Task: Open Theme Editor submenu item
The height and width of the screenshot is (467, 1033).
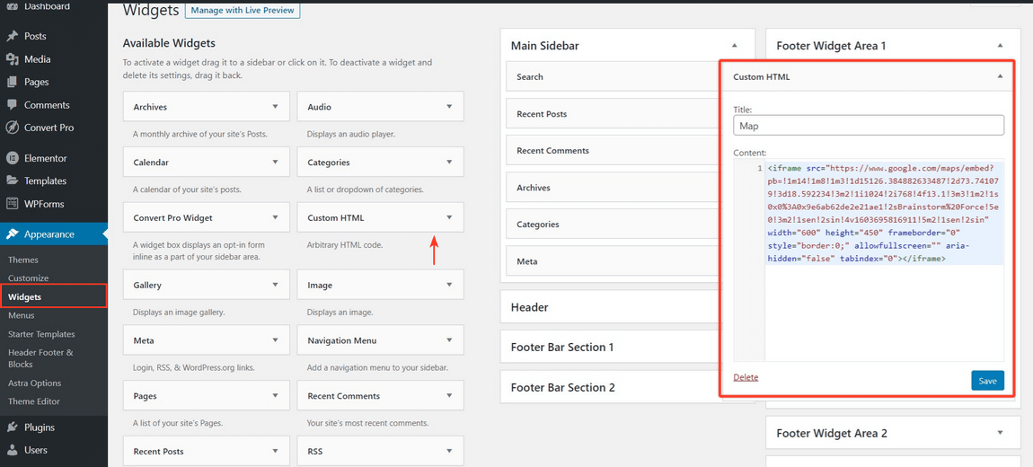Action: [x=33, y=401]
